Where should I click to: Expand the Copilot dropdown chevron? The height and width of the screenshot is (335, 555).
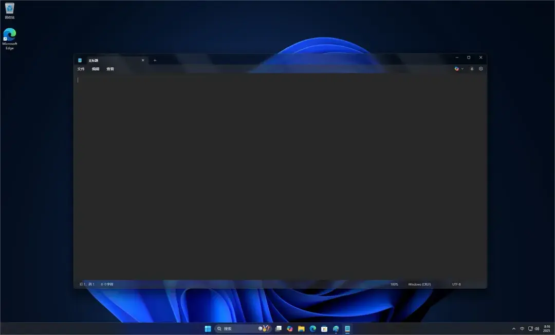coord(462,68)
